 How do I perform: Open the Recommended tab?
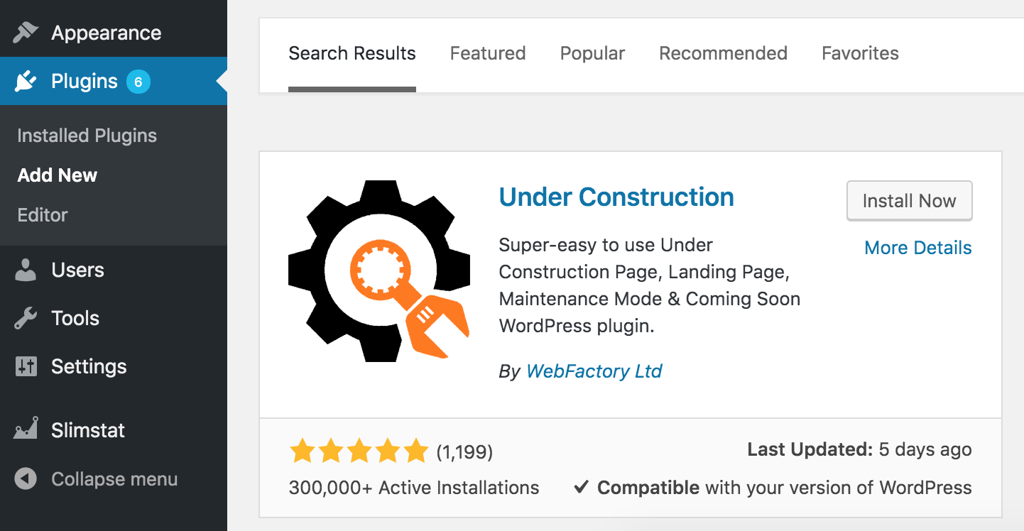coord(723,53)
